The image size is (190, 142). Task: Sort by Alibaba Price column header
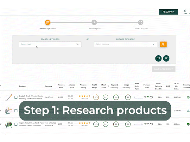tap(72, 86)
